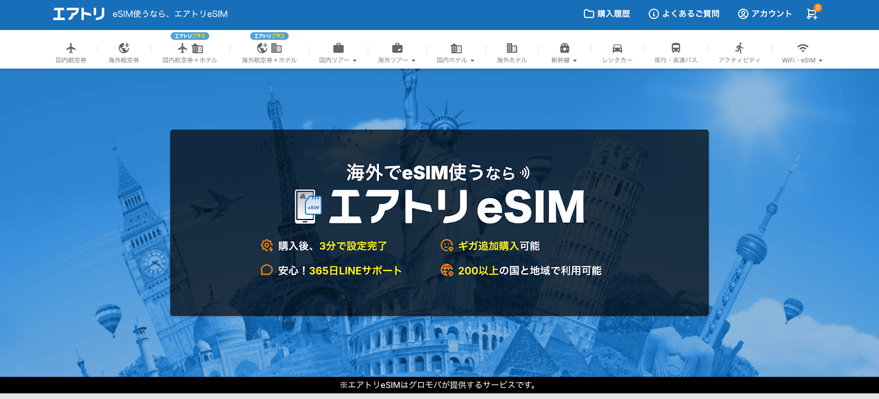Screen dimensions: 879x399
Task: Click the 海外ホテル building icon
Action: point(511,48)
